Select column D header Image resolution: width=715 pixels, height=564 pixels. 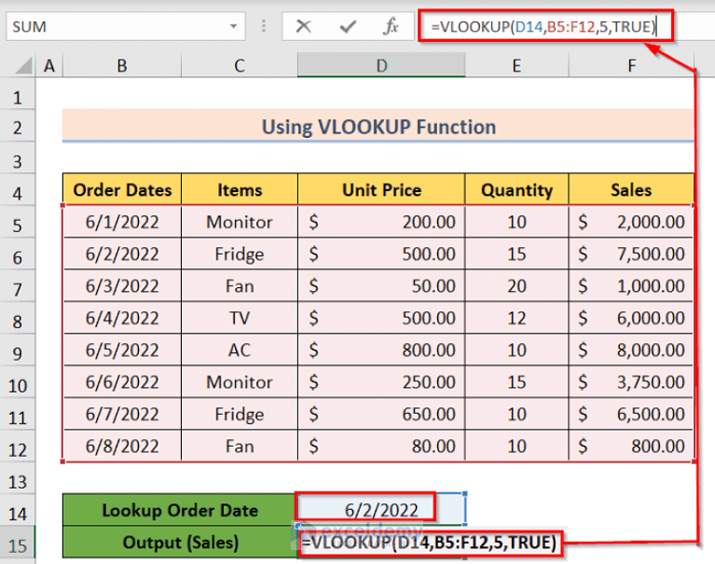click(381, 66)
